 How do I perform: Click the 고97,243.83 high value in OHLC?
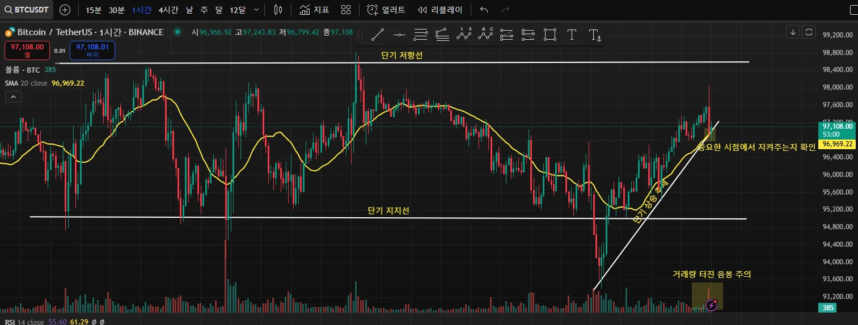(255, 32)
